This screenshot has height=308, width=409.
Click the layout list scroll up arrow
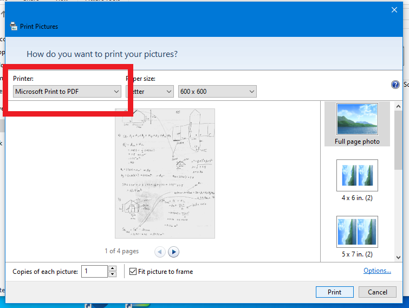click(x=398, y=106)
